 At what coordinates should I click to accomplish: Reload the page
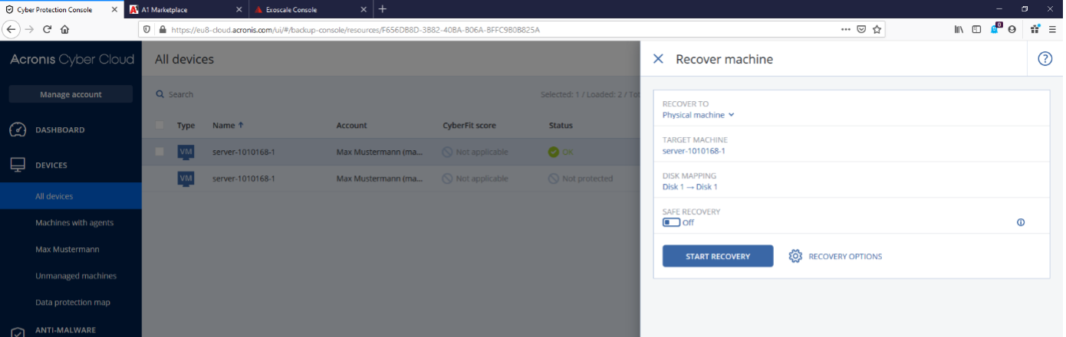point(47,29)
